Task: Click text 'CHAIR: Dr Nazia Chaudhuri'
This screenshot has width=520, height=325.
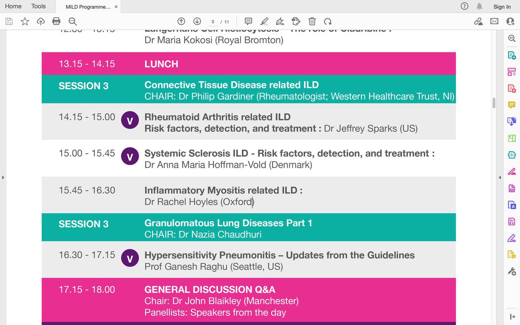Action: pyautogui.click(x=203, y=234)
